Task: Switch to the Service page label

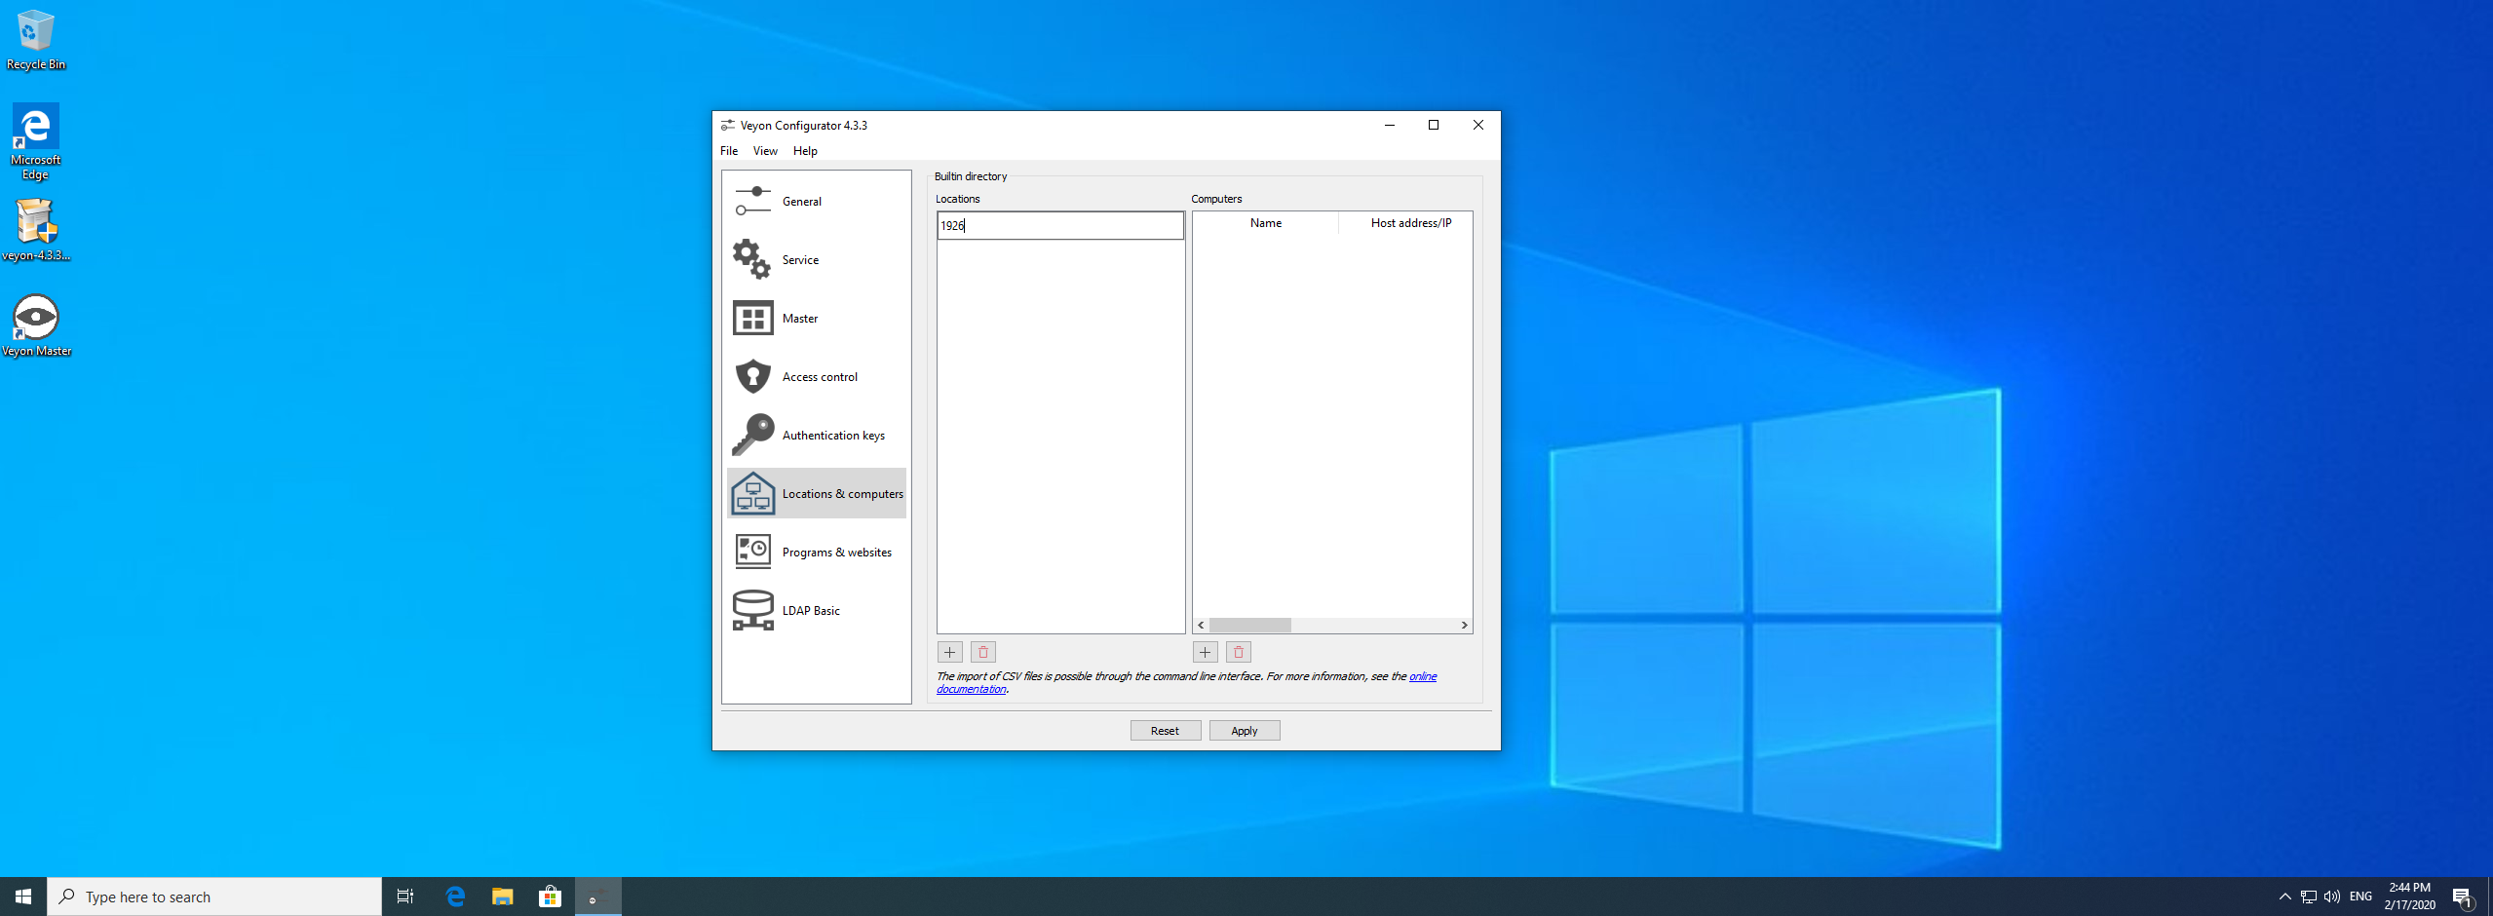Action: pyautogui.click(x=800, y=260)
